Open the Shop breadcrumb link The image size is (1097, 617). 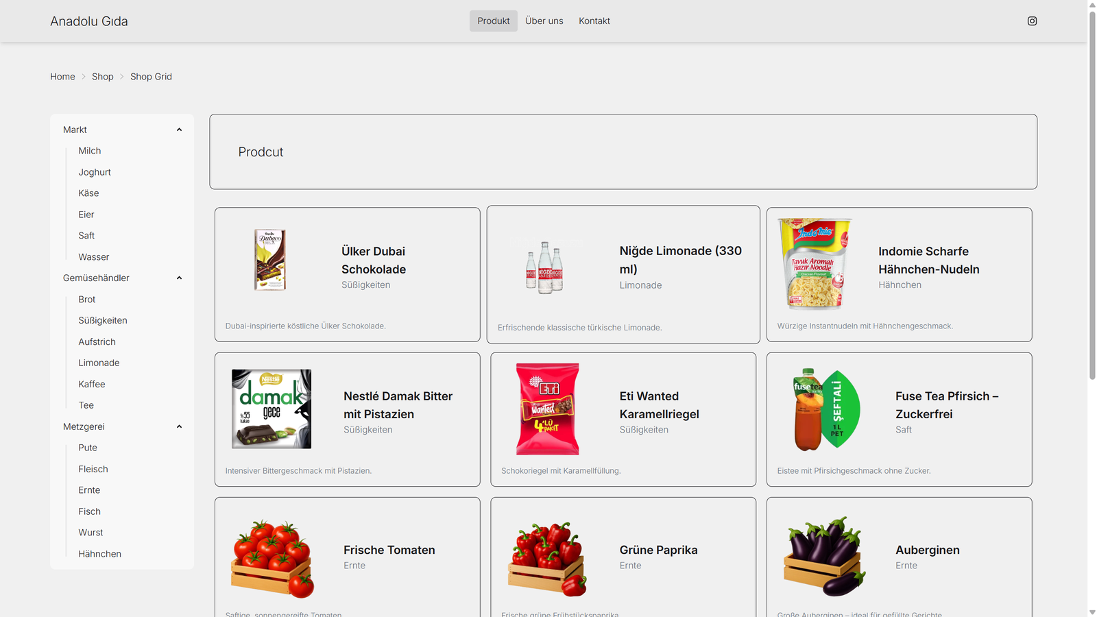[x=103, y=77]
